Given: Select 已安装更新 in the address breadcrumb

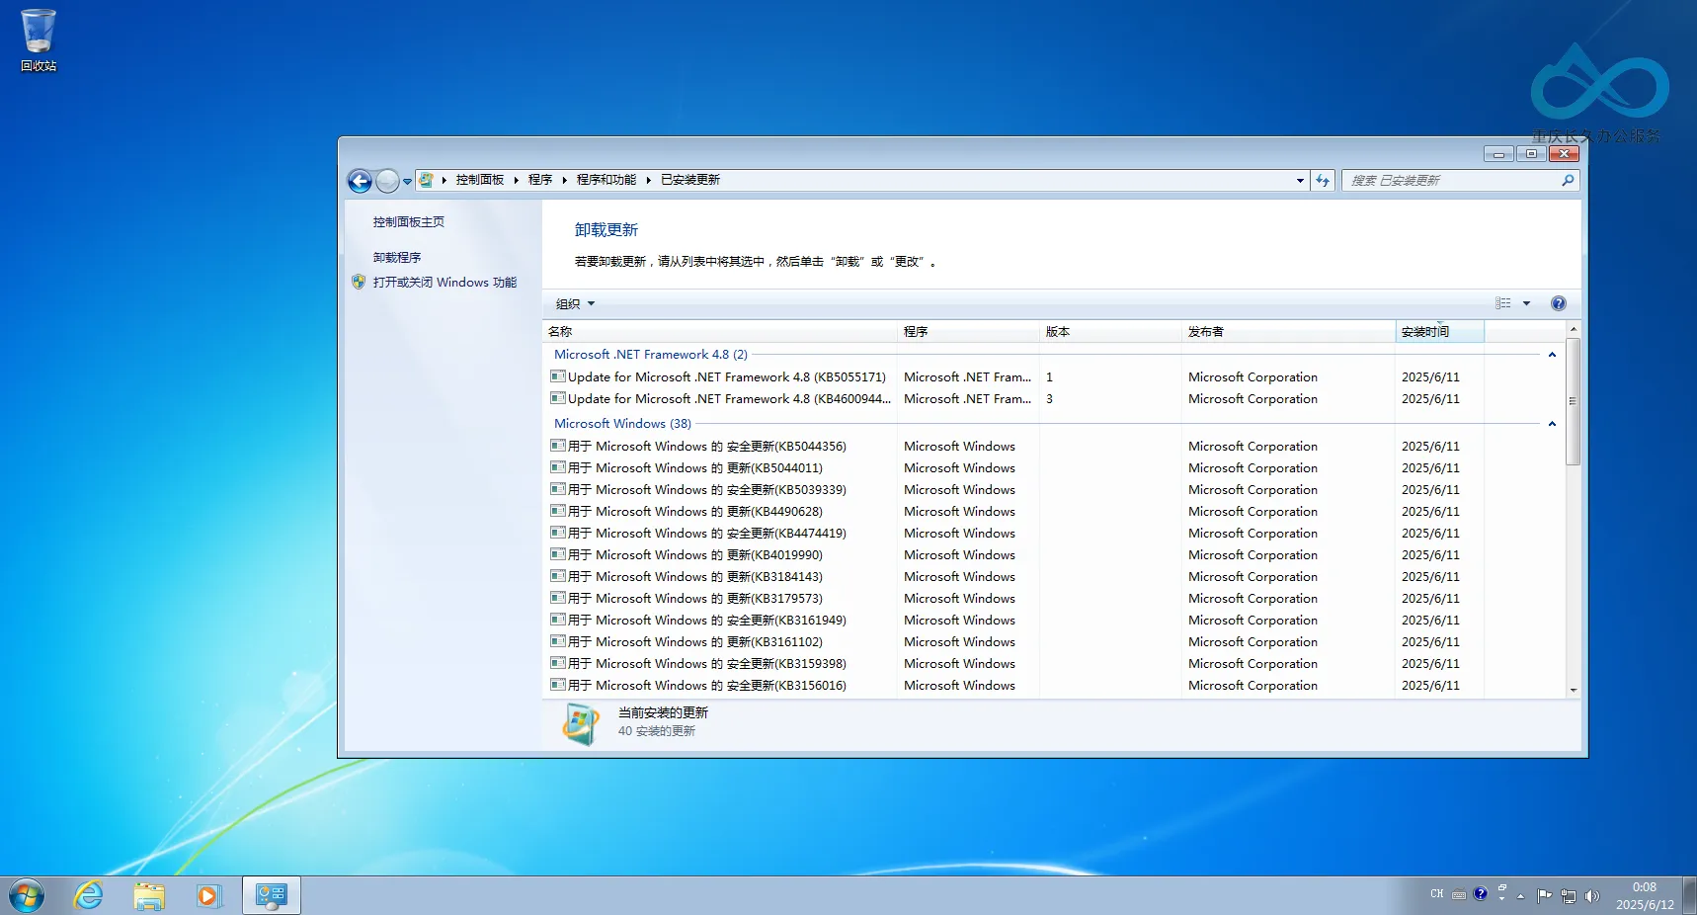Looking at the screenshot, I should 690,180.
